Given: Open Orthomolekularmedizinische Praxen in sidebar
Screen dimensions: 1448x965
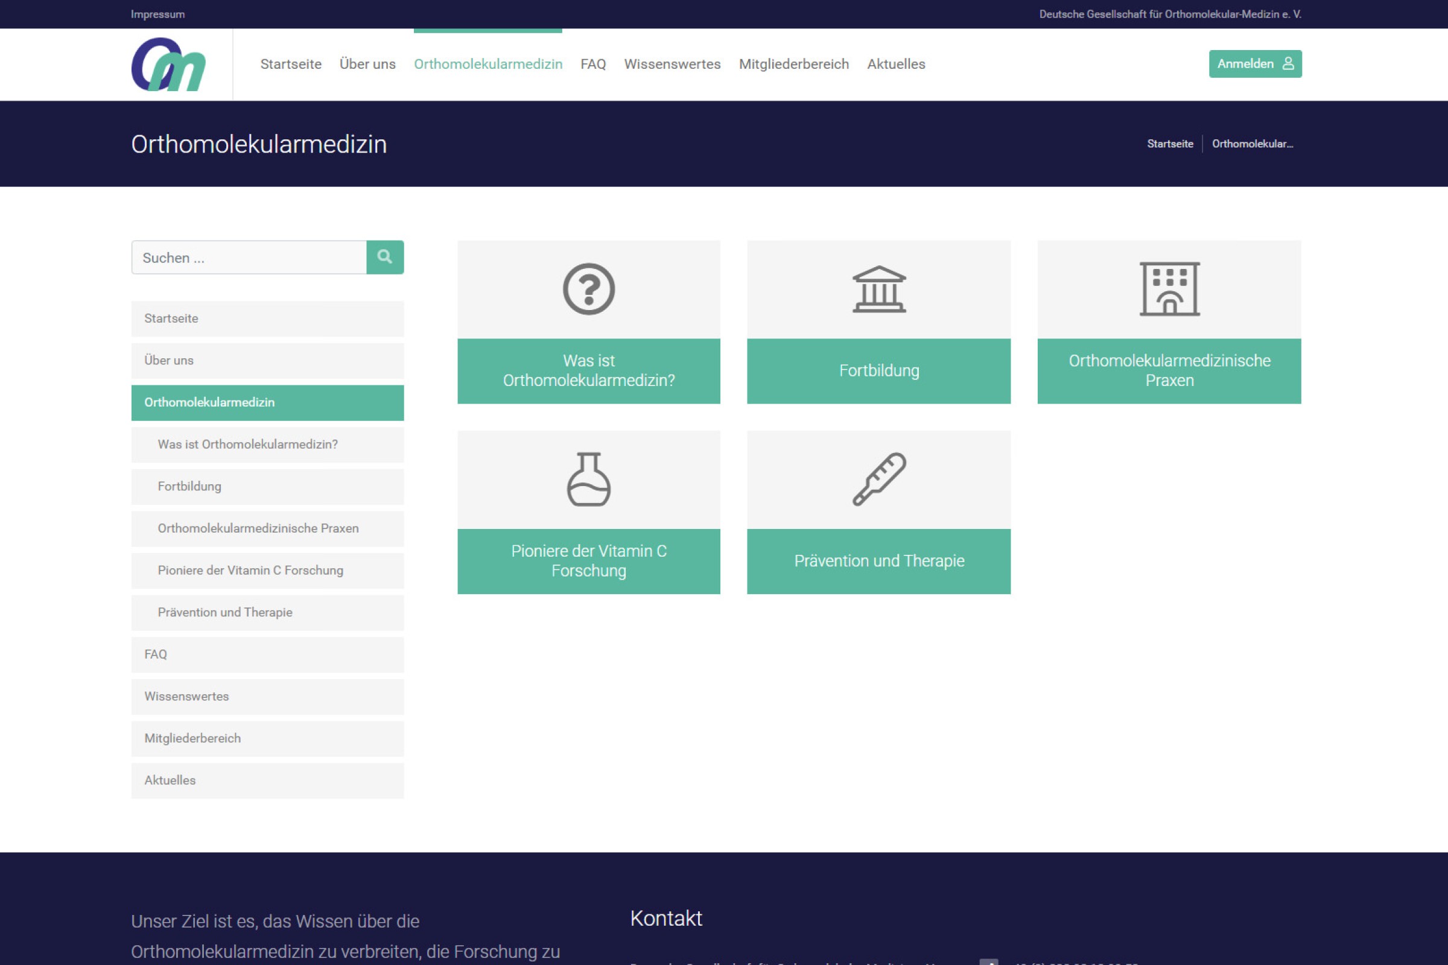Looking at the screenshot, I should click(x=258, y=529).
